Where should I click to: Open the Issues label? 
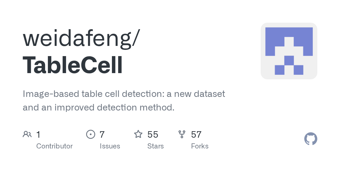coord(110,146)
